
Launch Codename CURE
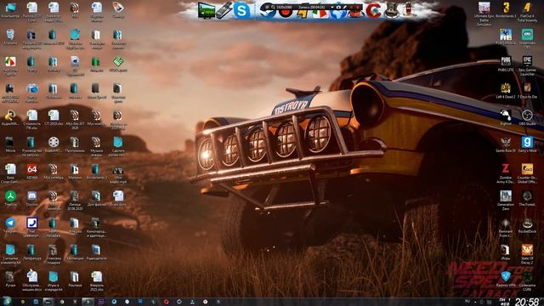[x=527, y=280]
